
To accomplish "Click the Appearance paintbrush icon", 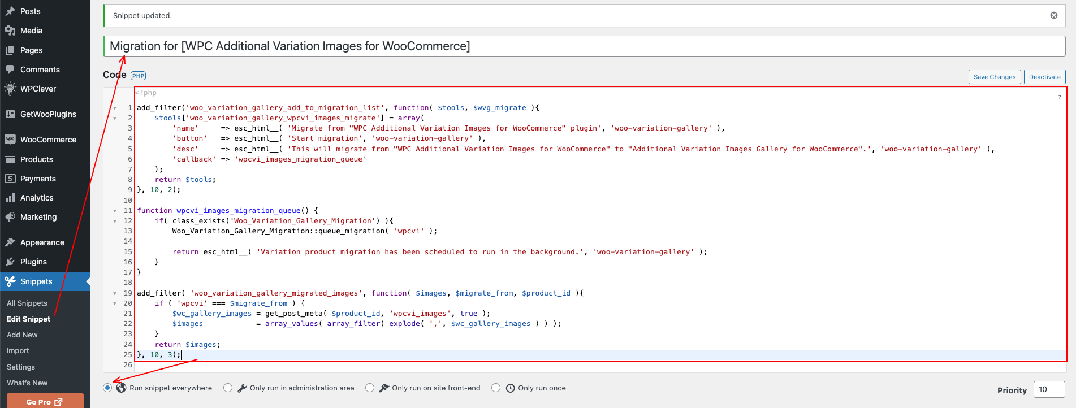I will coord(10,242).
